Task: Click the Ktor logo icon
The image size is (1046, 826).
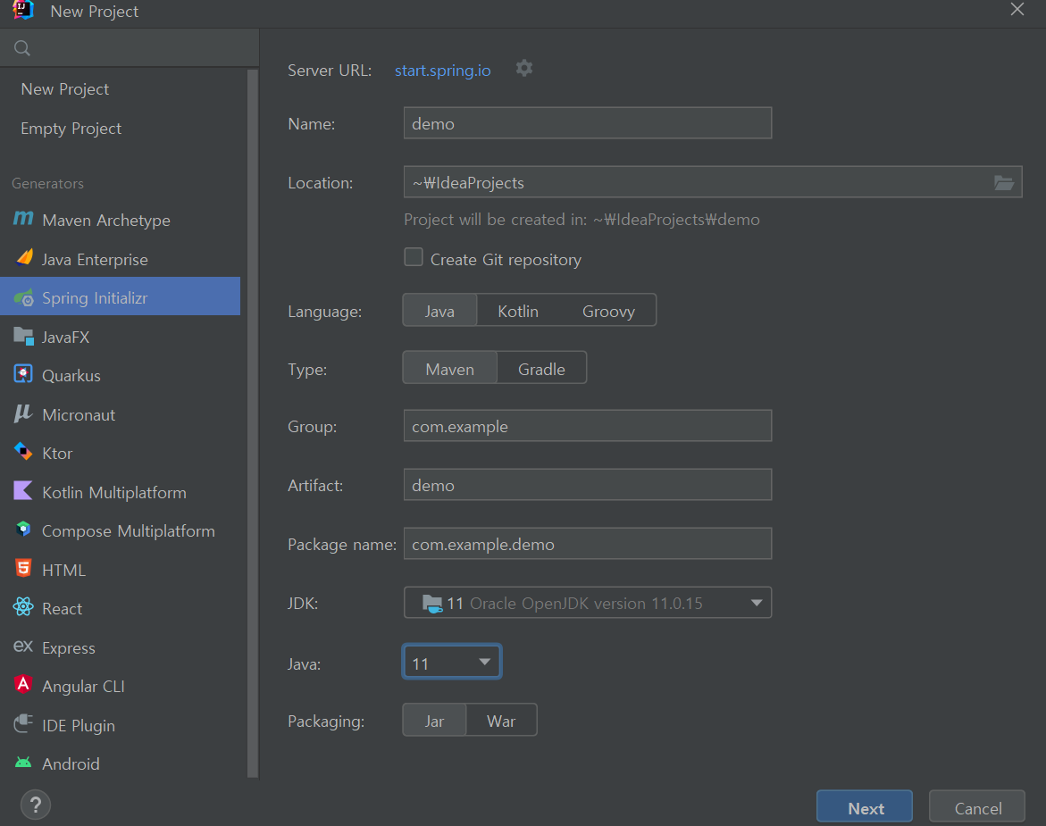Action: click(x=23, y=452)
